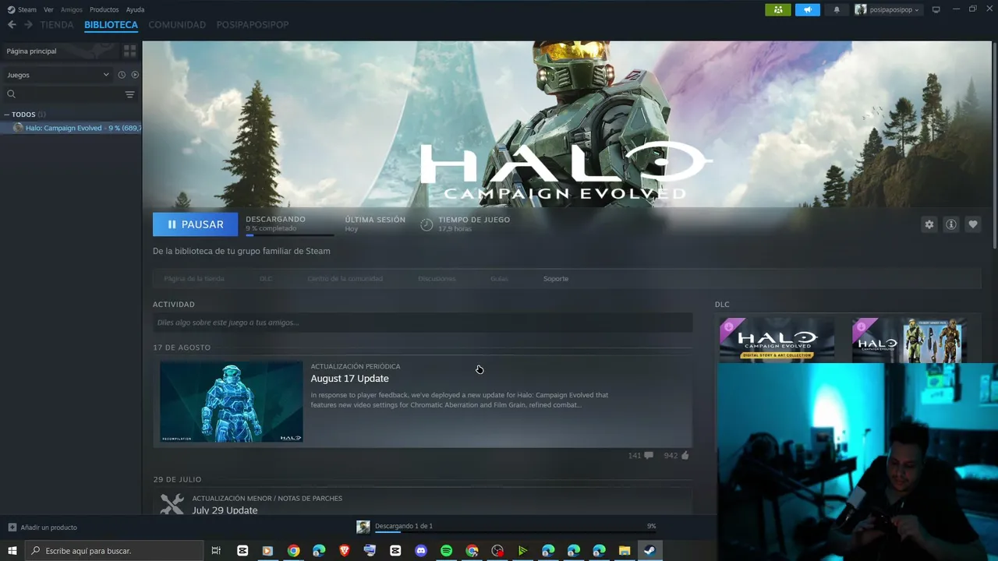Open the Amigos menu
Screen dimensions: 998x561
coord(72,9)
